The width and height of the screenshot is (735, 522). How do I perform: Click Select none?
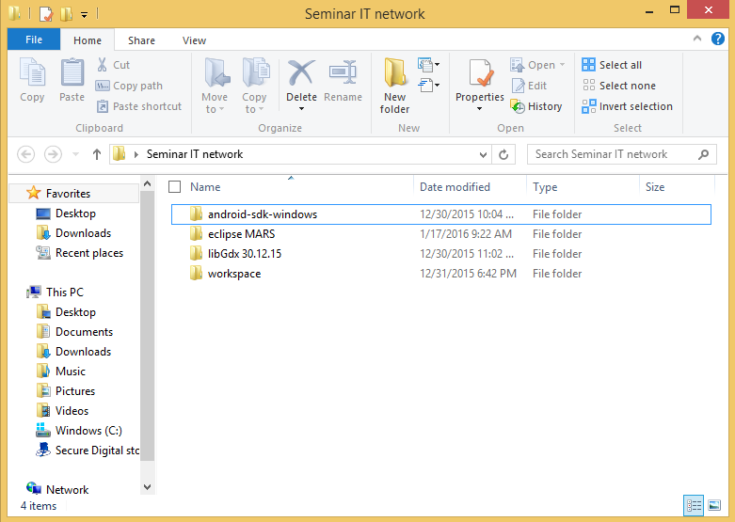pos(618,86)
